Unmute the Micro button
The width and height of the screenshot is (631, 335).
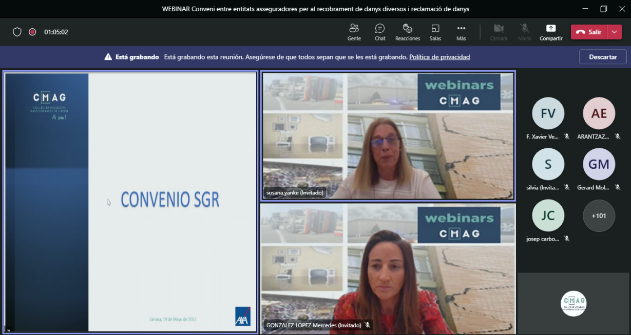click(524, 32)
